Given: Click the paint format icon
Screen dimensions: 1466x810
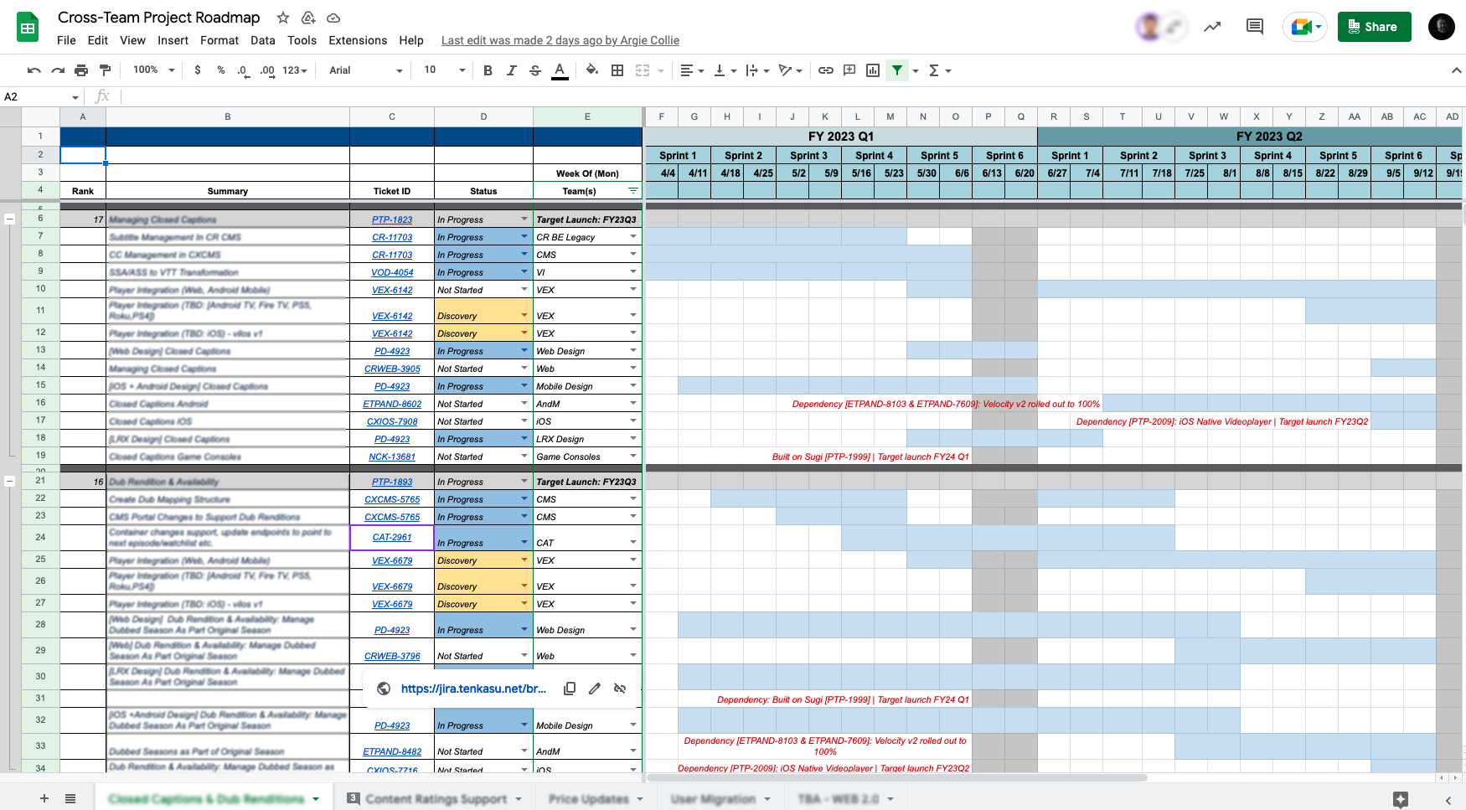Looking at the screenshot, I should pos(105,70).
